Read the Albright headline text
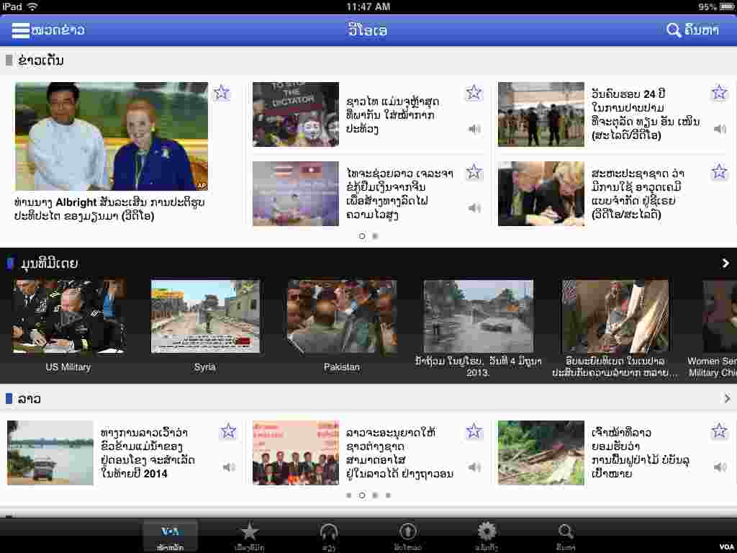Screen dimensions: 737x553 (x=109, y=210)
